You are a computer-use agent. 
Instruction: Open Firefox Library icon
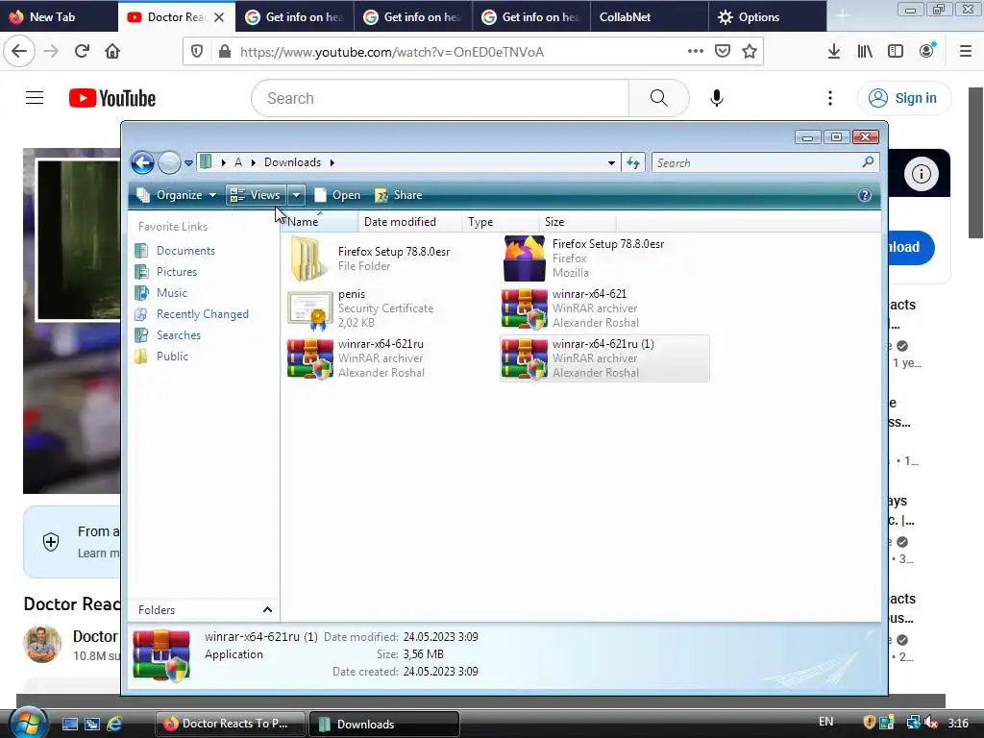[x=865, y=52]
